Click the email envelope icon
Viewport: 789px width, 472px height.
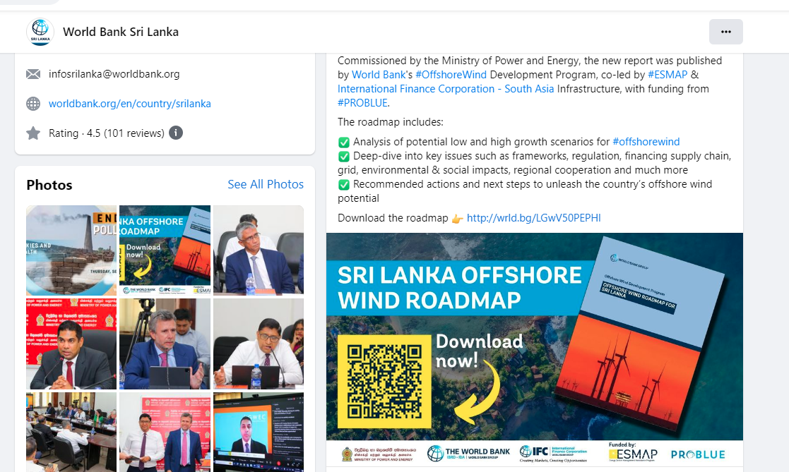[x=33, y=74]
